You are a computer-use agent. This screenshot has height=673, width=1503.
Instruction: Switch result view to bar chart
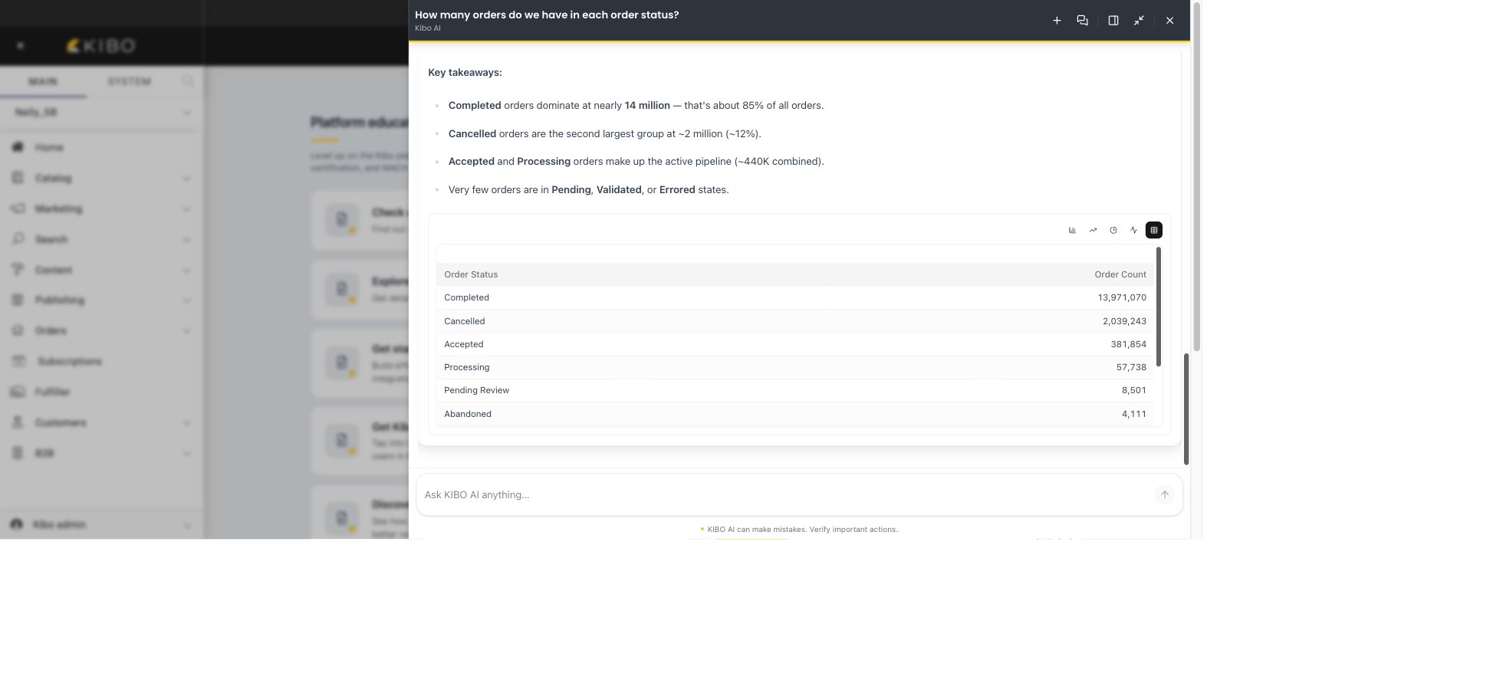pyautogui.click(x=1072, y=230)
